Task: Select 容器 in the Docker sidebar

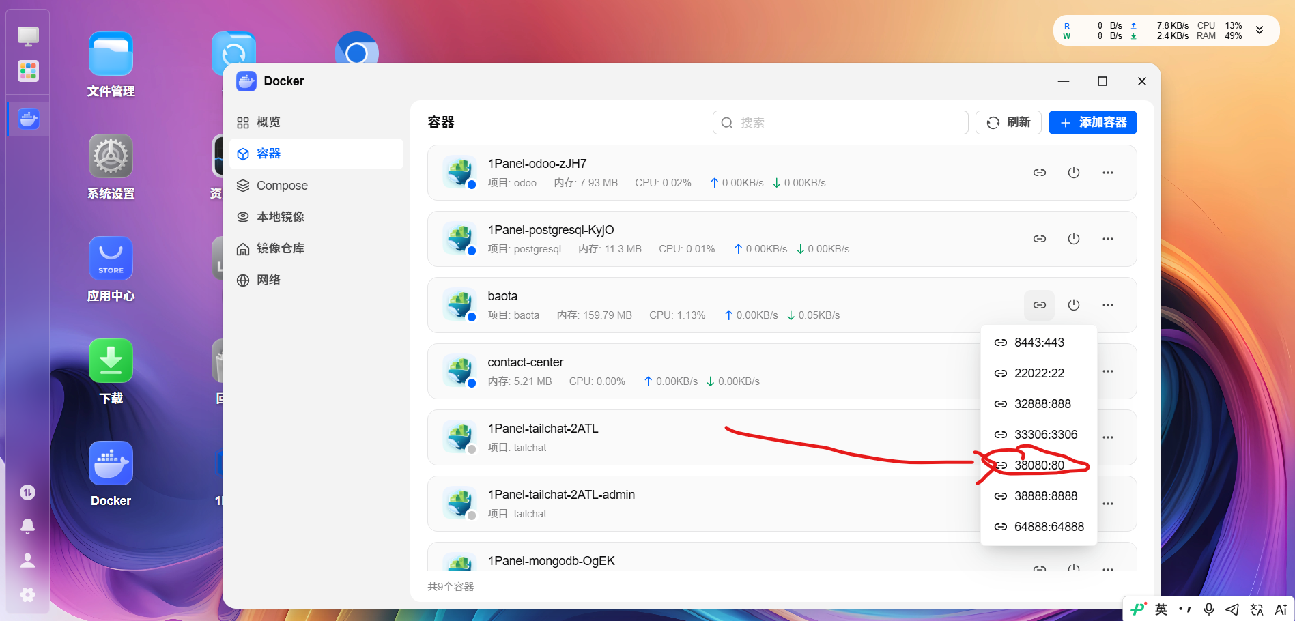Action: 317,154
